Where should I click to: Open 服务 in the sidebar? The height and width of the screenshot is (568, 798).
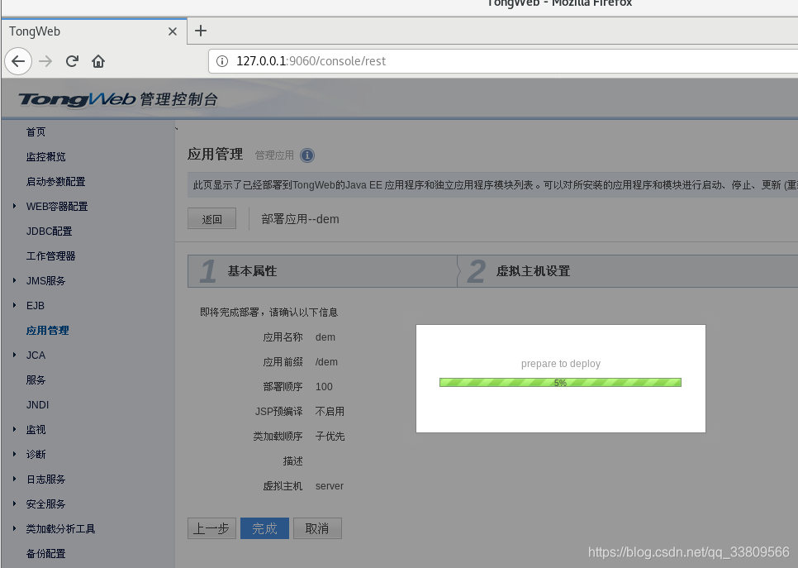click(36, 380)
